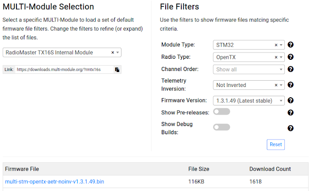Screen dimensions: 311x191
Task: Expand the Channel Order dropdown
Action: coord(249,69)
